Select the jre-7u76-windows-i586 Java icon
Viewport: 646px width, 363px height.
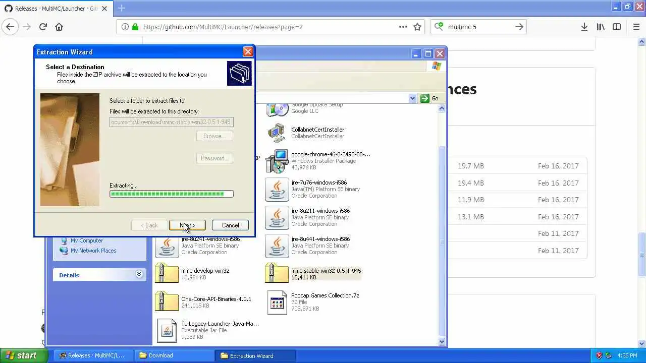pyautogui.click(x=277, y=189)
